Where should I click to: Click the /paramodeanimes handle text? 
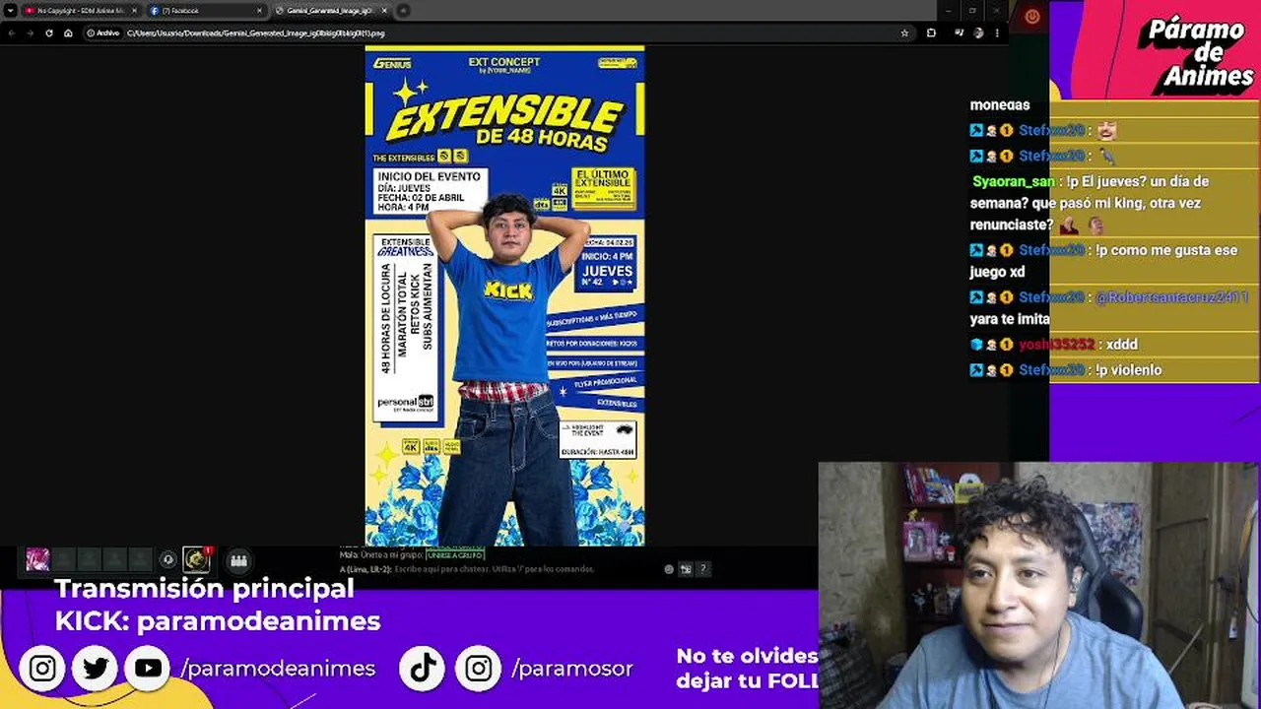[x=278, y=669]
